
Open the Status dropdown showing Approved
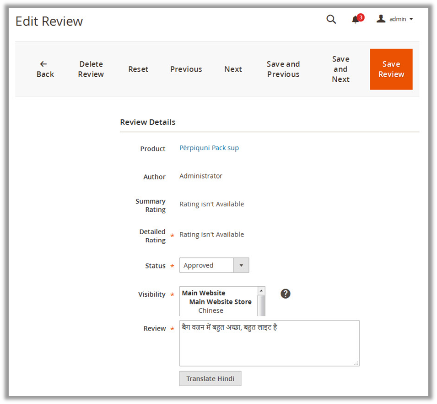pos(214,265)
